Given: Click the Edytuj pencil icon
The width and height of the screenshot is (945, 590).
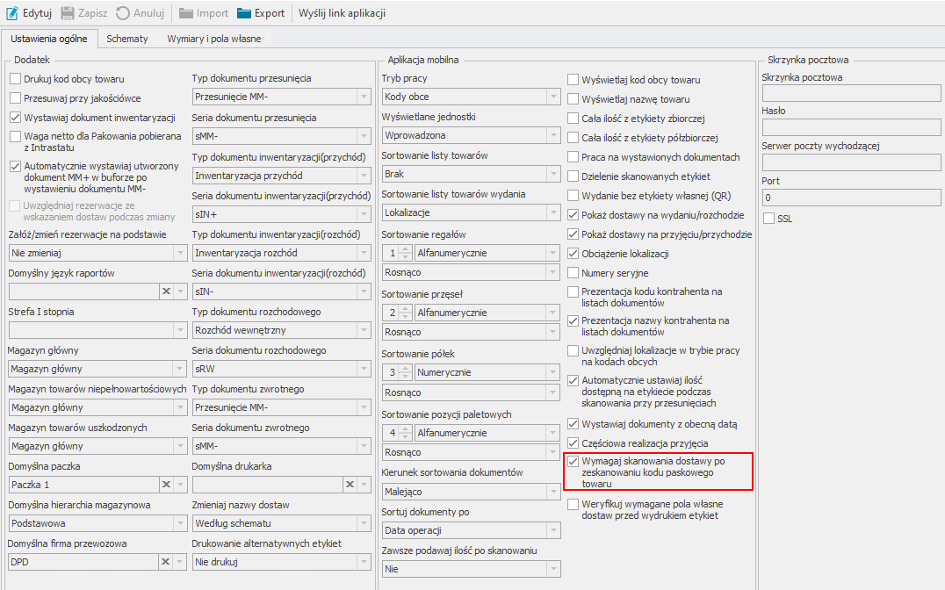Looking at the screenshot, I should [x=12, y=13].
